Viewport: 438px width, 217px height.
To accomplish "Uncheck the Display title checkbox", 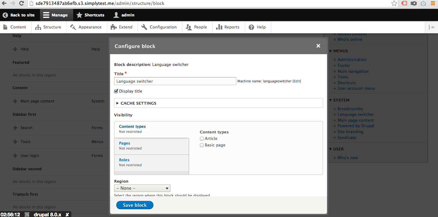I will [x=116, y=91].
